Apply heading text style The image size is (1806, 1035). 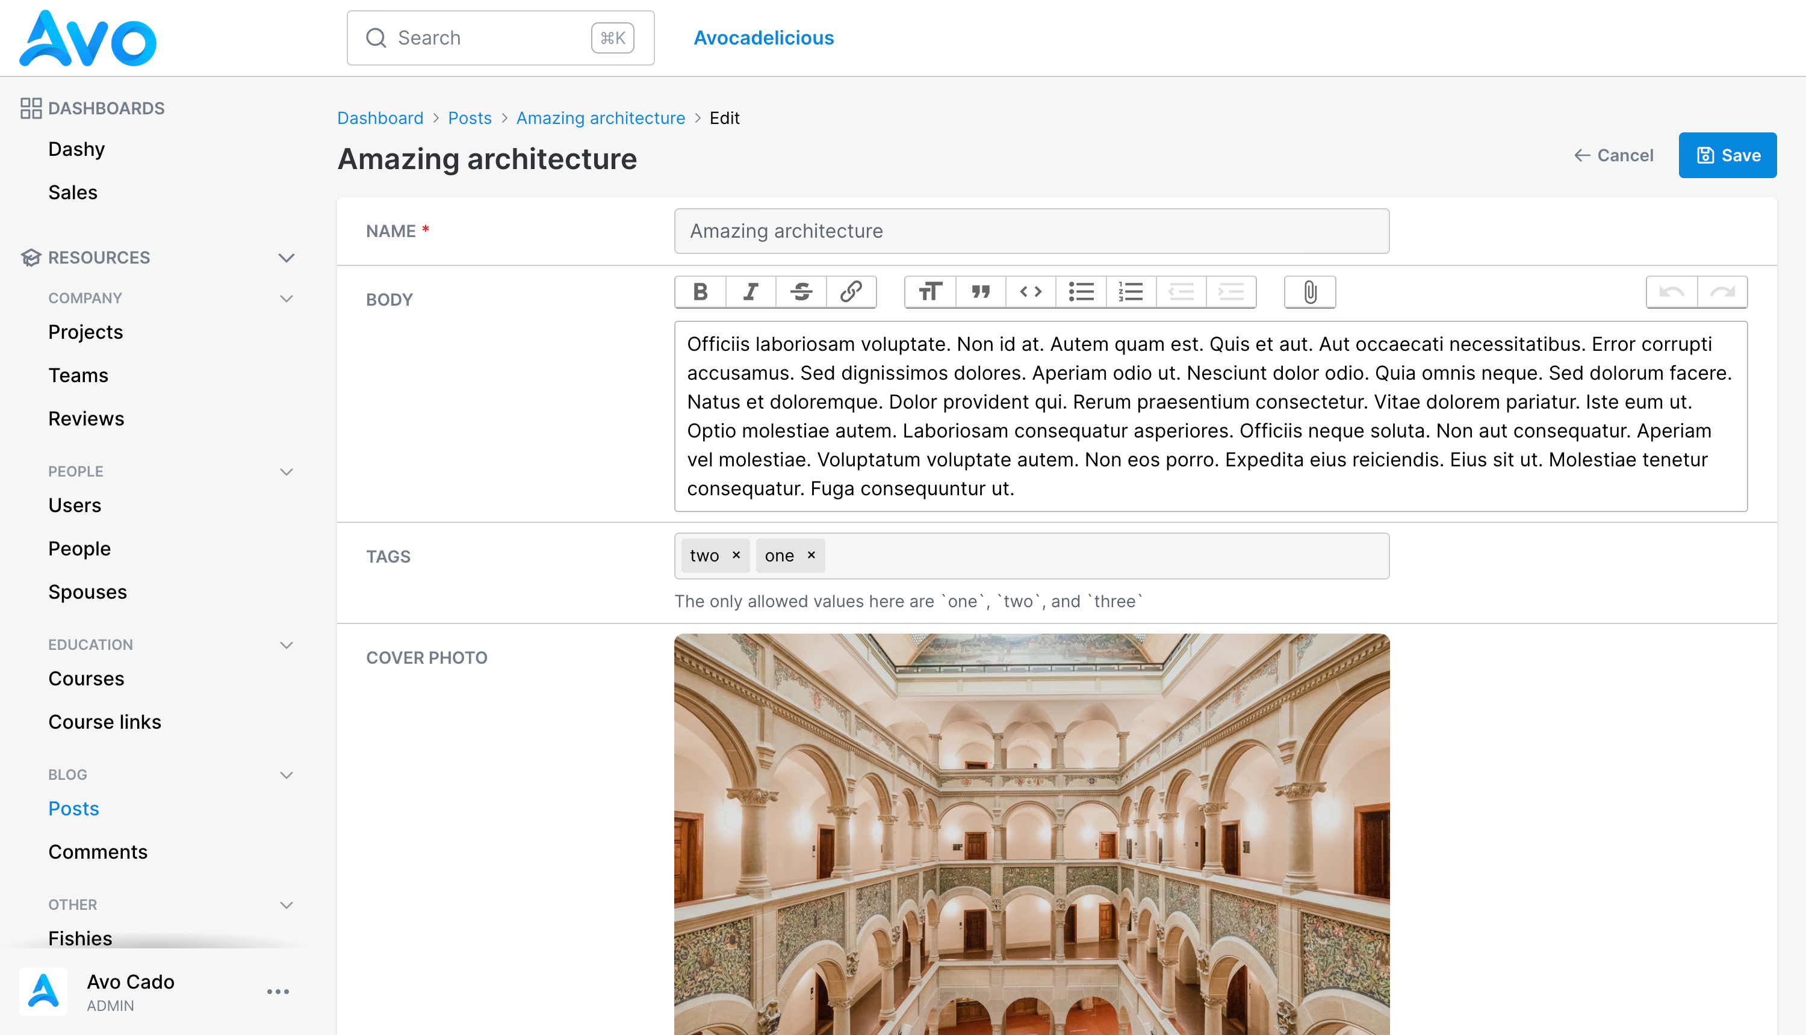click(x=930, y=292)
